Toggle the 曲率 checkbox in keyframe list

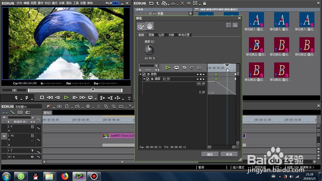point(148,79)
